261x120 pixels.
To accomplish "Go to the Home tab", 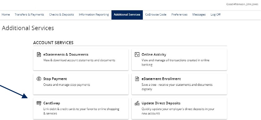I will [x=6, y=15].
